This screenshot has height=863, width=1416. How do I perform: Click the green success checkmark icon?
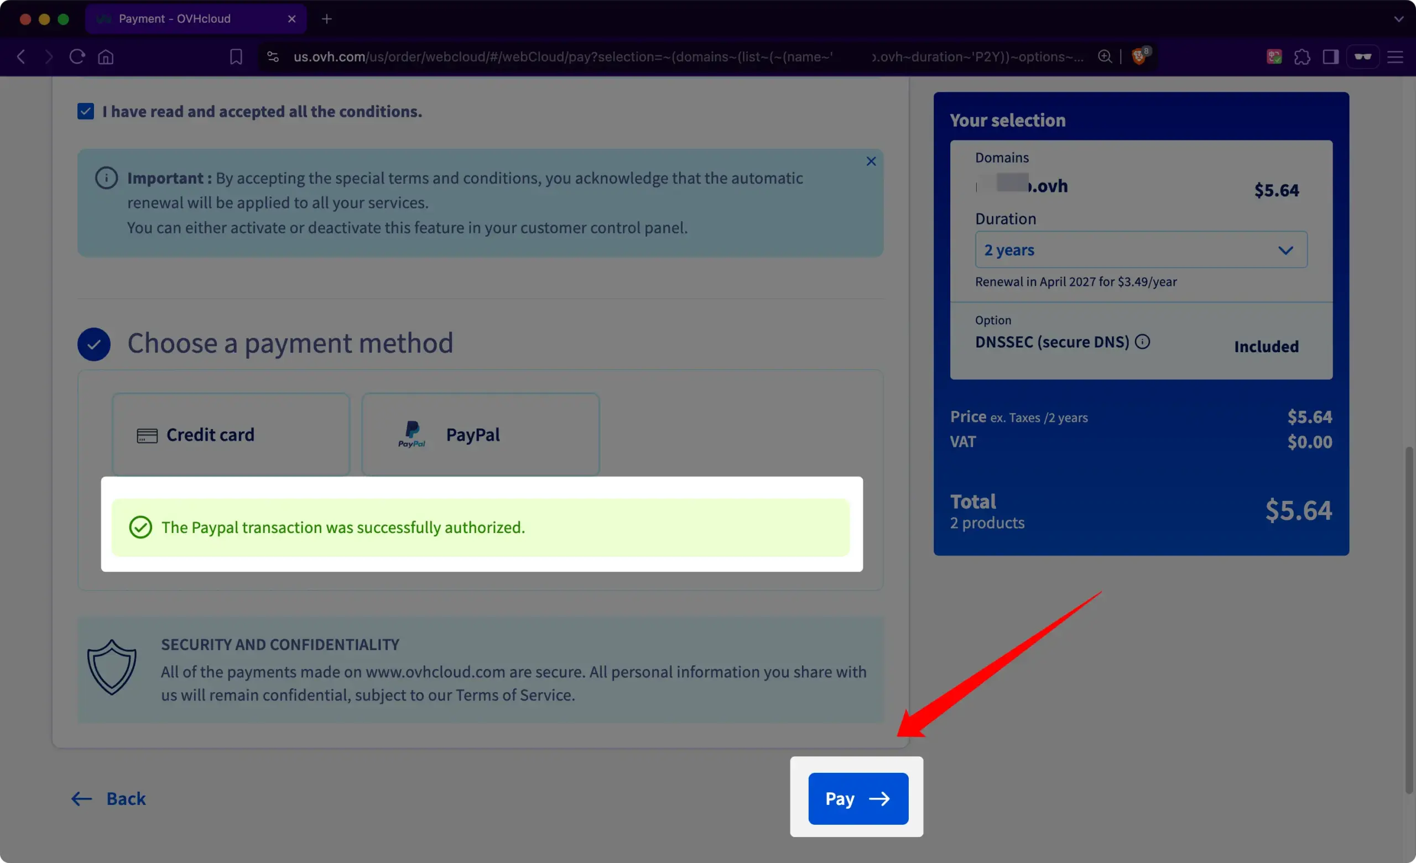click(140, 527)
